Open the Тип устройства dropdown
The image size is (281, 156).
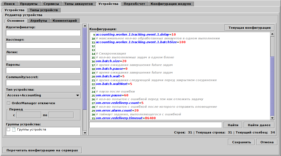pos(43,95)
